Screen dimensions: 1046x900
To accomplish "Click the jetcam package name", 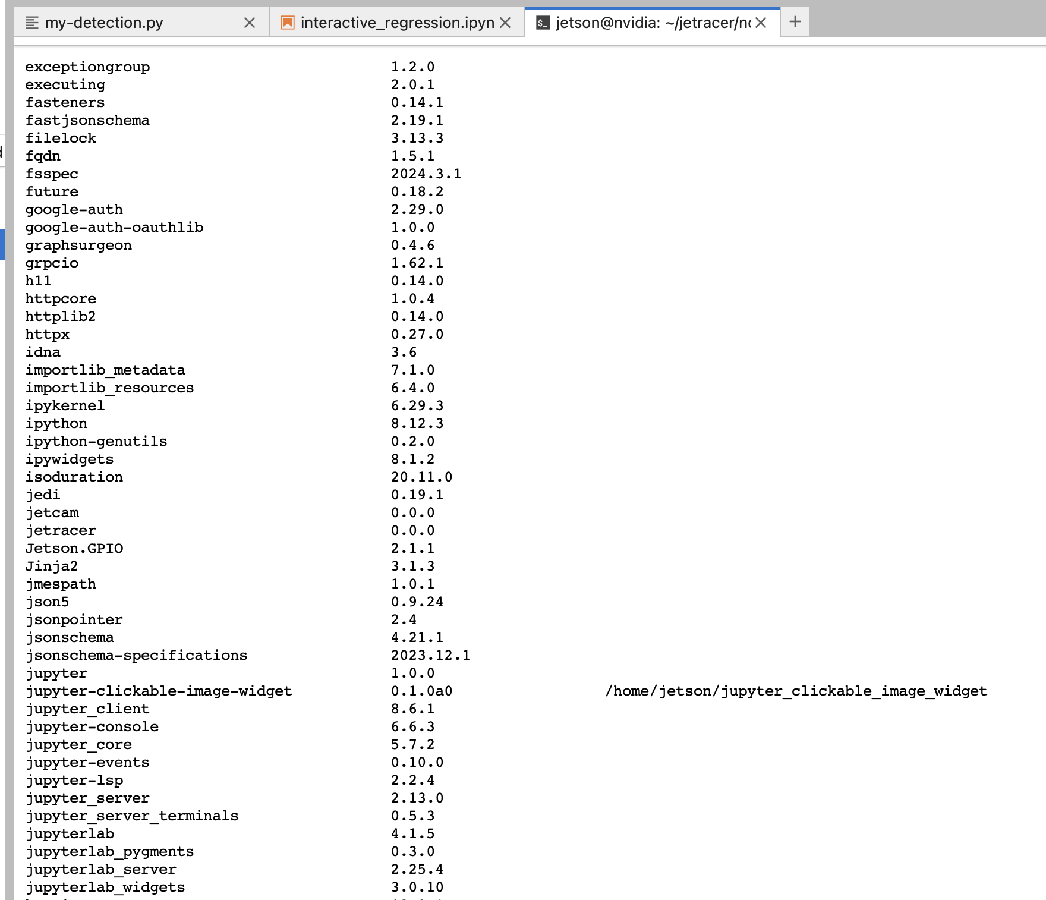I will click(x=52, y=512).
